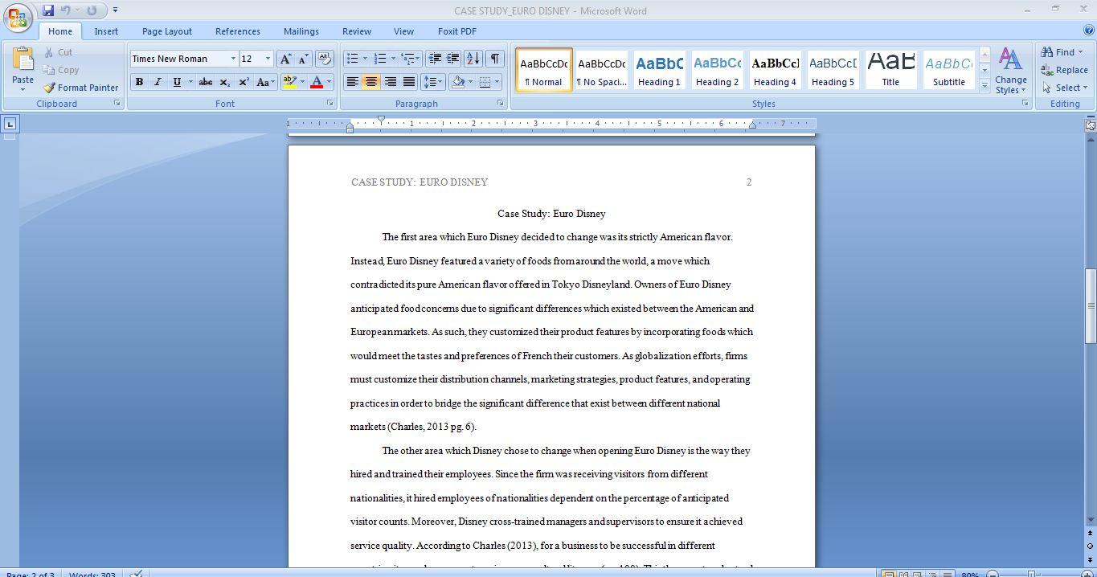Open the font color dropdown arrow
Screen dimensions: 1097x577
[328, 82]
